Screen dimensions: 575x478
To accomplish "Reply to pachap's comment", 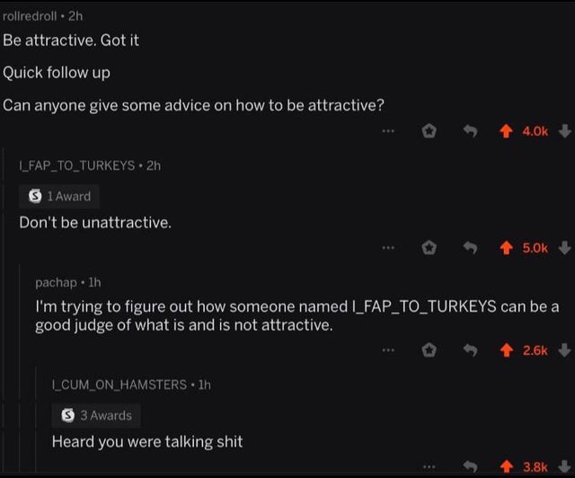I will click(x=470, y=350).
